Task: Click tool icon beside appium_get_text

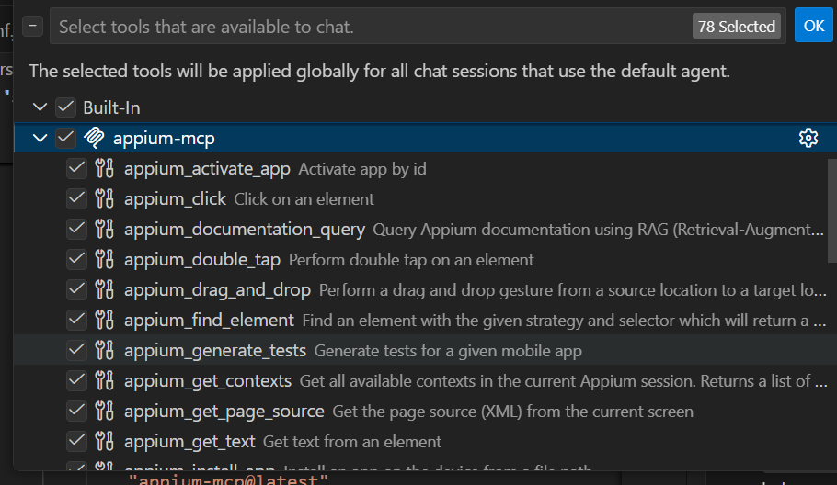Action: [x=105, y=442]
